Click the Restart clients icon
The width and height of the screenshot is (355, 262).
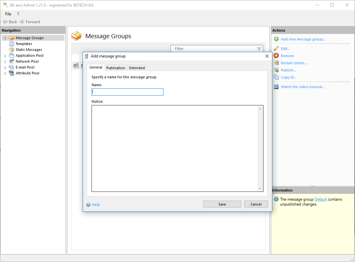pyautogui.click(x=276, y=63)
